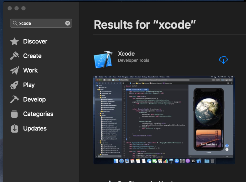Click the magnifying glass search icon

click(x=15, y=23)
